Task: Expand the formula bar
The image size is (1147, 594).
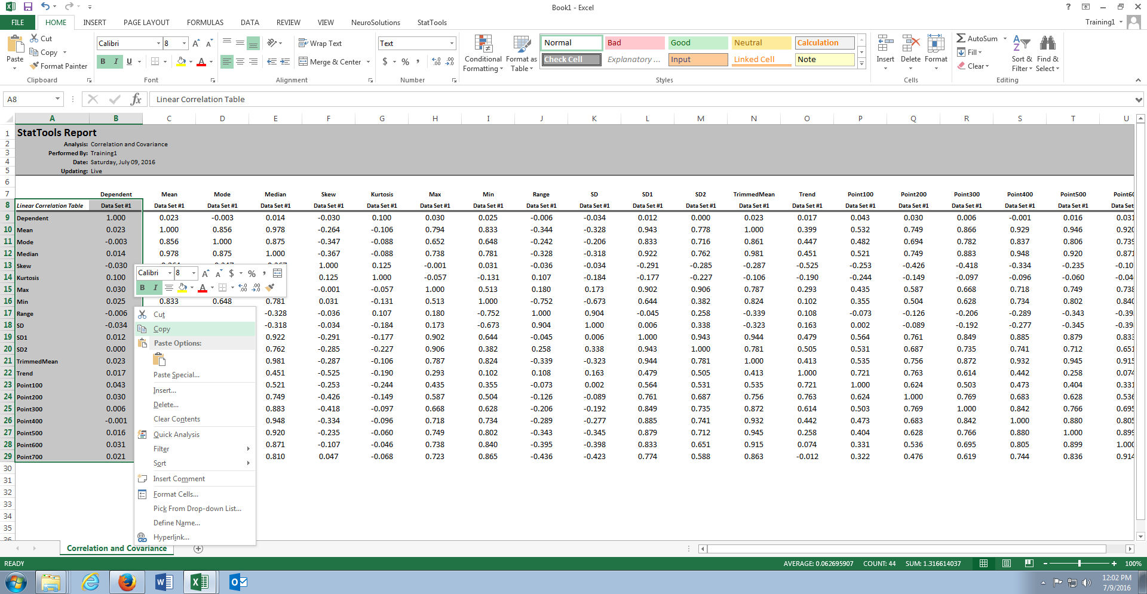Action: coord(1139,99)
